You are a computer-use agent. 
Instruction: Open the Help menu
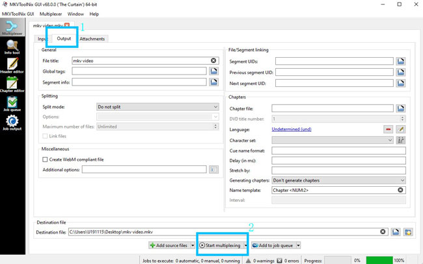94,14
